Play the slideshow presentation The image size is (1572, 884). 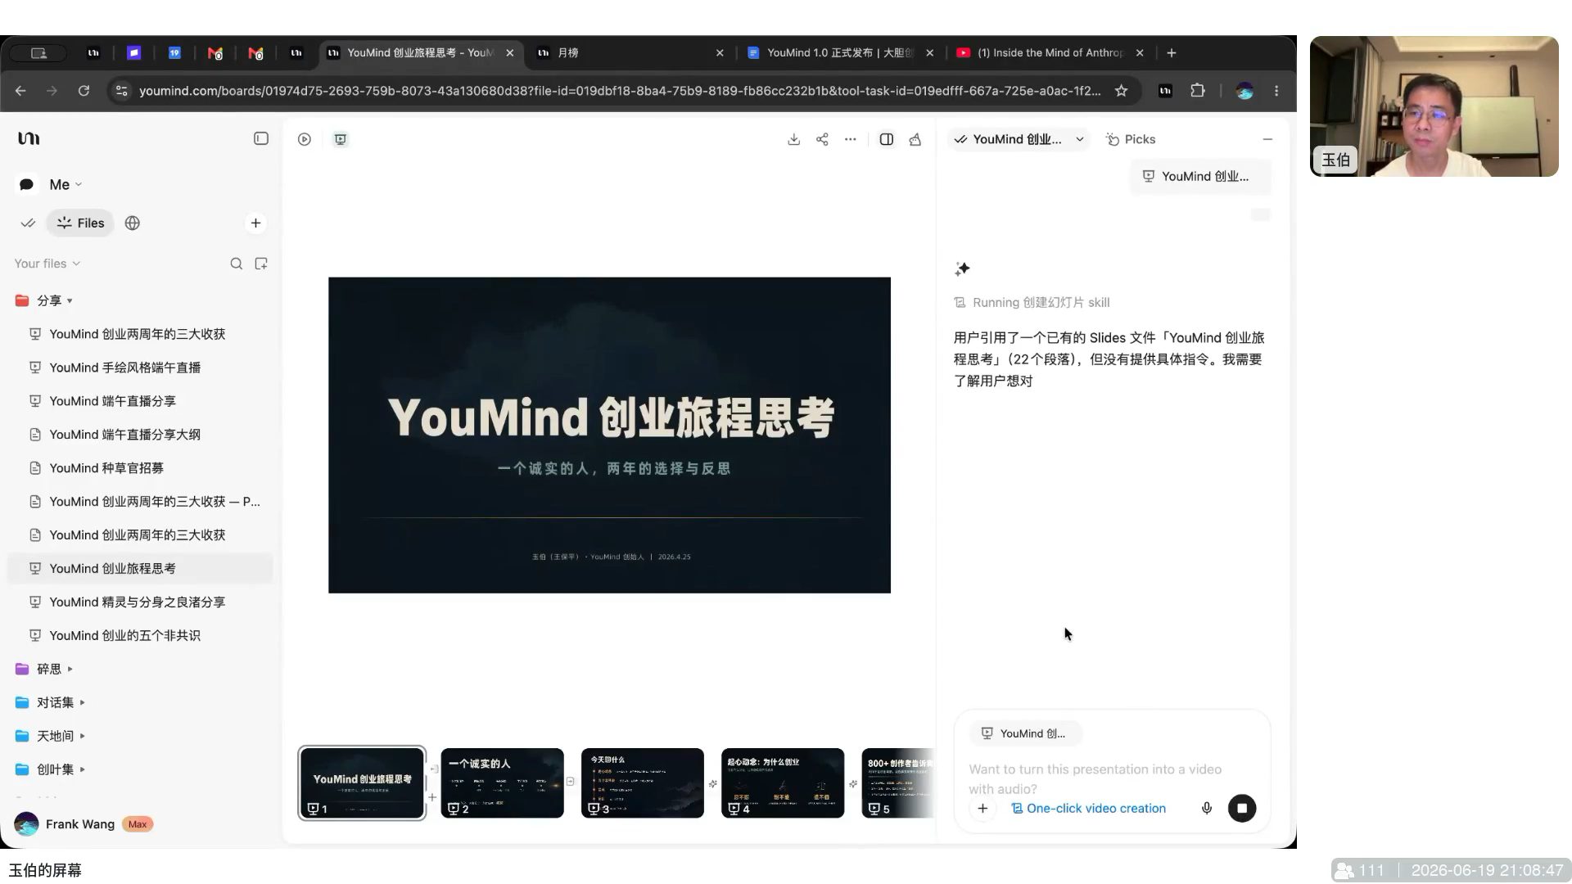click(x=305, y=139)
